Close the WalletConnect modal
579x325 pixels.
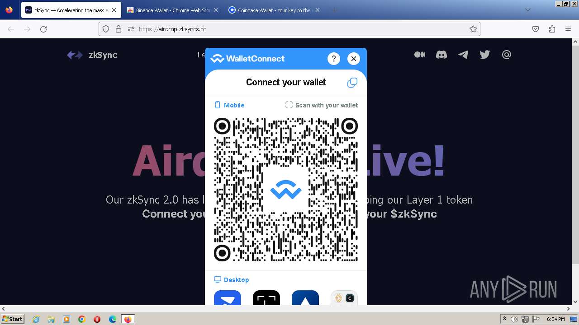354,59
